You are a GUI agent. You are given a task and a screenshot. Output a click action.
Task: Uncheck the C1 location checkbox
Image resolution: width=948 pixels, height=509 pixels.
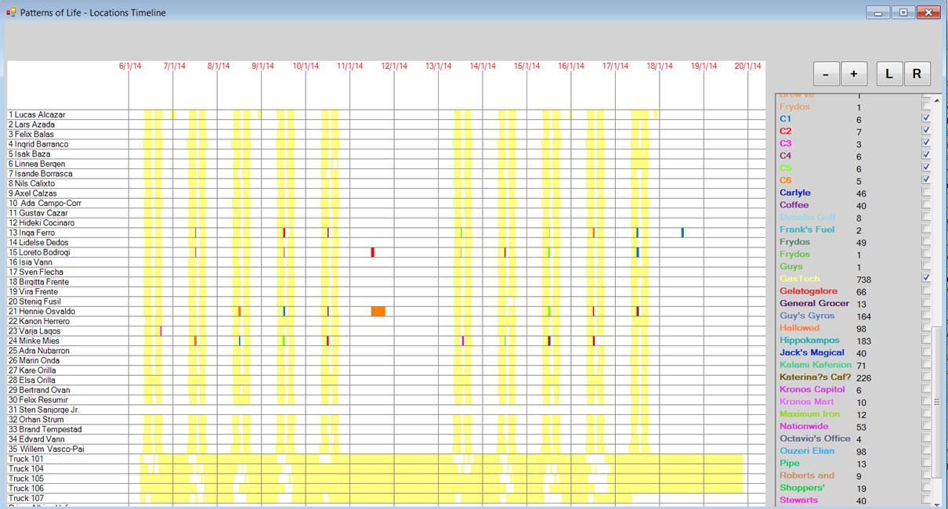coord(926,118)
